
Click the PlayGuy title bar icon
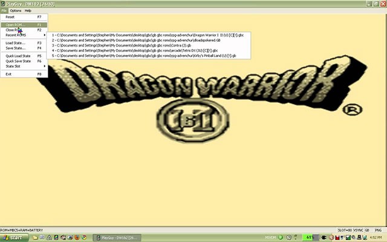pyautogui.click(x=2, y=4)
